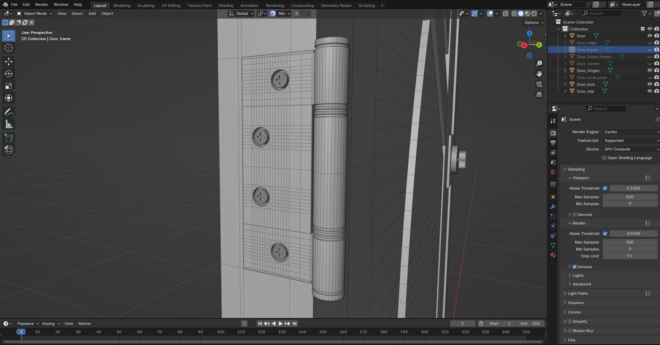Click the End frame 250 field

coord(530,324)
